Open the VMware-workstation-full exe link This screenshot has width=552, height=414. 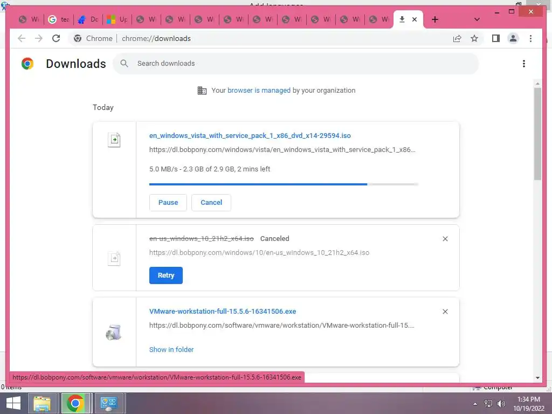coord(223,311)
